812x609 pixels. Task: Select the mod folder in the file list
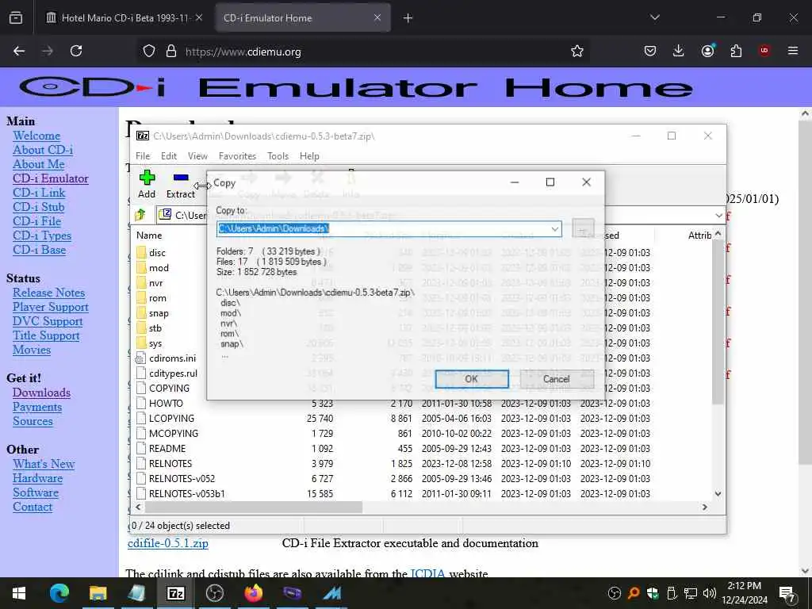tap(159, 268)
